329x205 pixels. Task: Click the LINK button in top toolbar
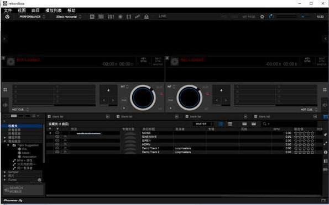click(163, 16)
